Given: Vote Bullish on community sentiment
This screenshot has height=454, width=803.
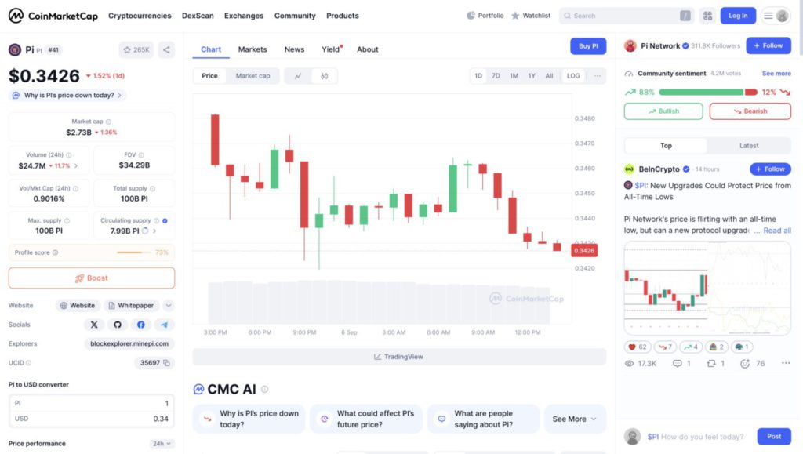Looking at the screenshot, I should pos(663,111).
